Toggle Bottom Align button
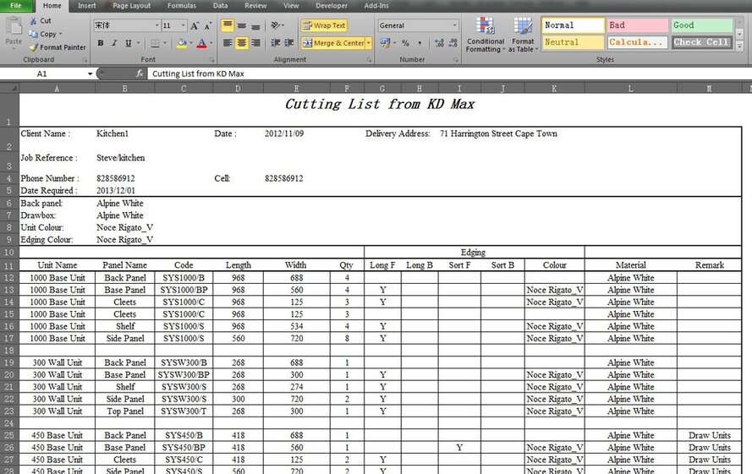The height and width of the screenshot is (474, 752). point(255,25)
